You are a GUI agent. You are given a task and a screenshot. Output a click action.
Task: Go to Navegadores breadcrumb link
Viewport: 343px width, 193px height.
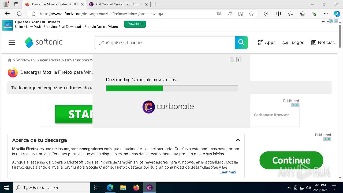(49, 60)
